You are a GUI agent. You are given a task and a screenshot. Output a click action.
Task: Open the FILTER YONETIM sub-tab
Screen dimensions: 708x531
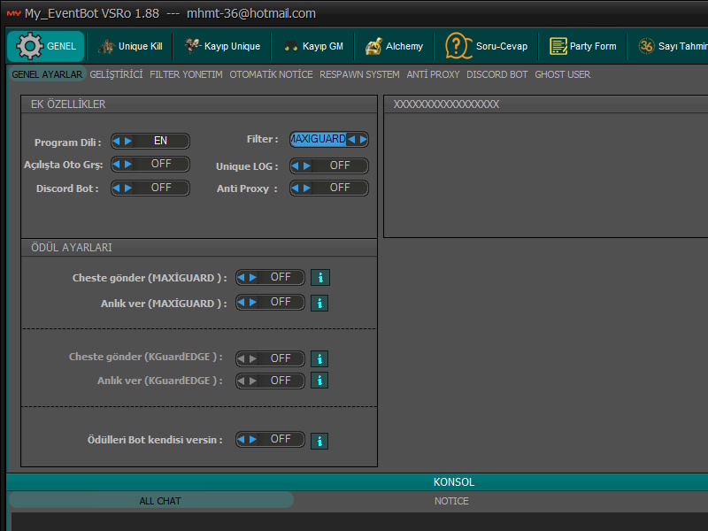186,74
